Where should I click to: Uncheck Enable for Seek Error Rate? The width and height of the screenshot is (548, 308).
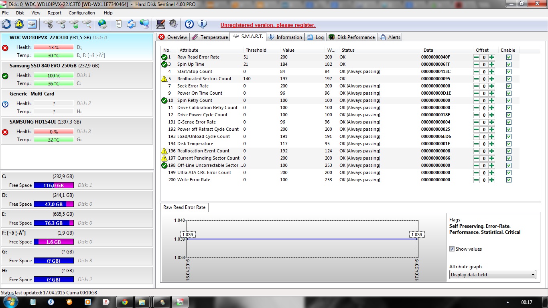point(509,86)
